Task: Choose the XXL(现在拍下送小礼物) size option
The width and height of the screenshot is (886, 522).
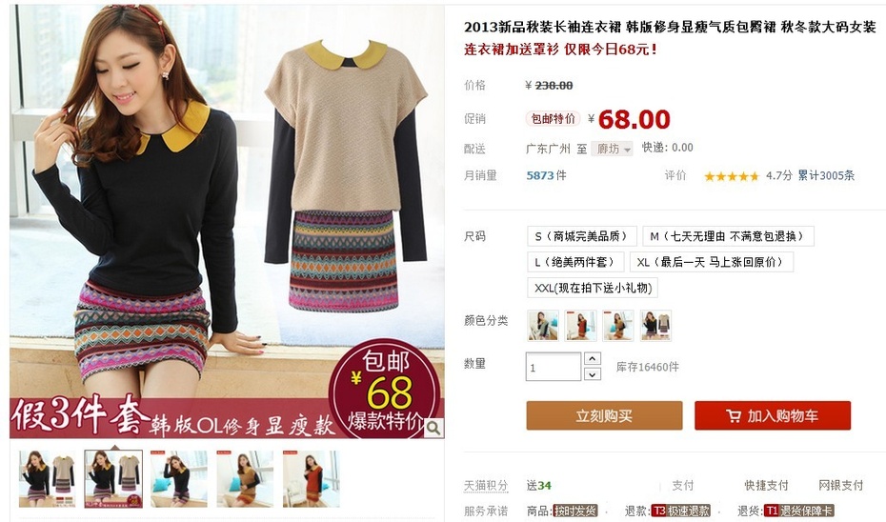Action: 593,288
